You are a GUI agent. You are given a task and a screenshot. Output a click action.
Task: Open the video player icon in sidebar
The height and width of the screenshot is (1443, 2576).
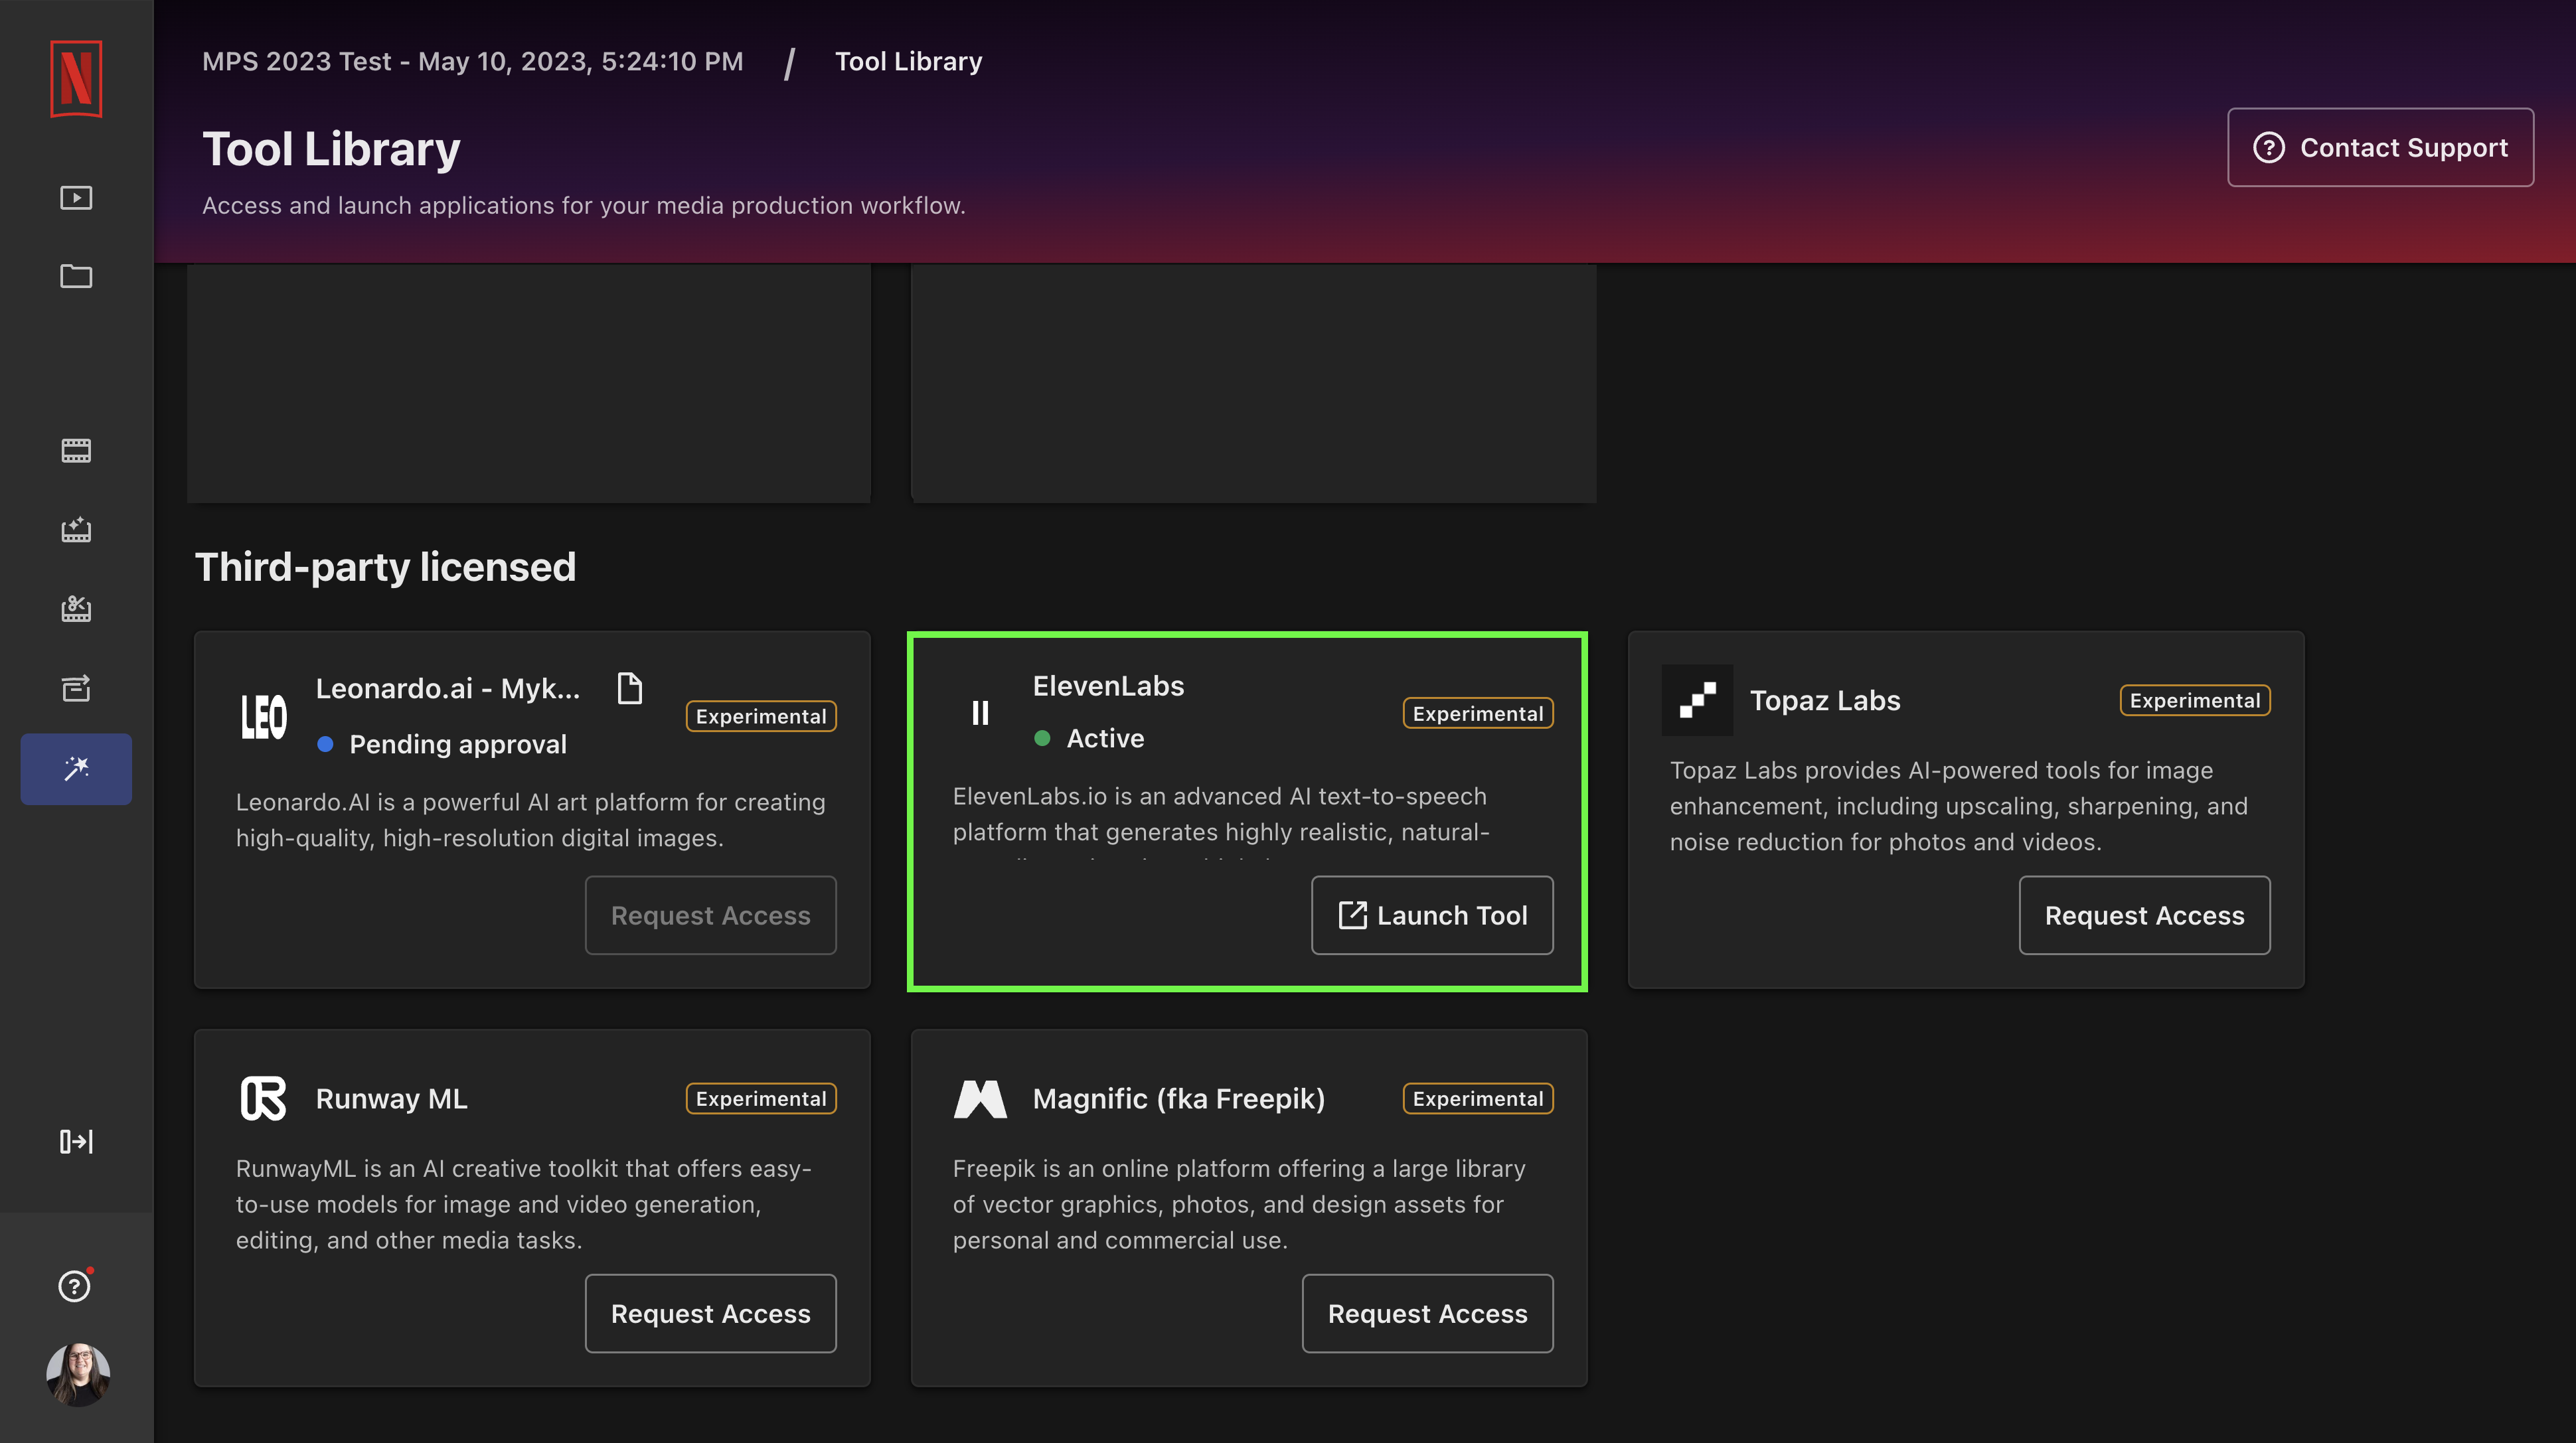coord(76,198)
